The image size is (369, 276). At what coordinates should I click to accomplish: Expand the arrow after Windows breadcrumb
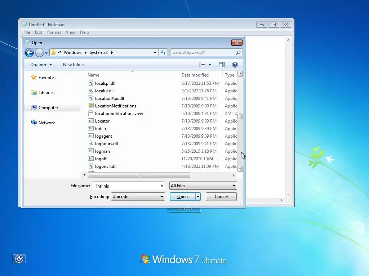click(86, 52)
